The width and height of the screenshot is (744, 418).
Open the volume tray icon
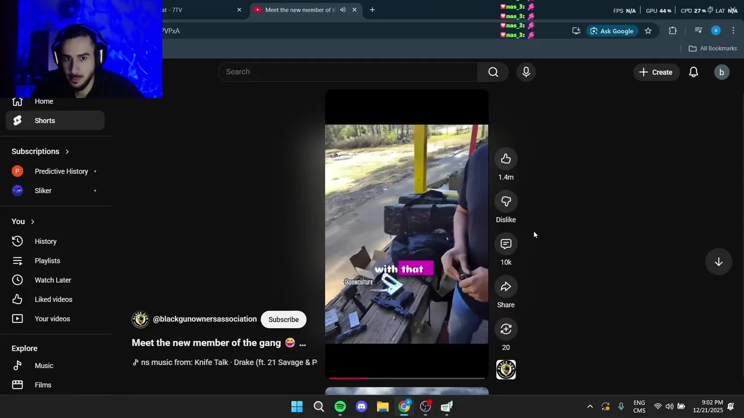click(670, 406)
